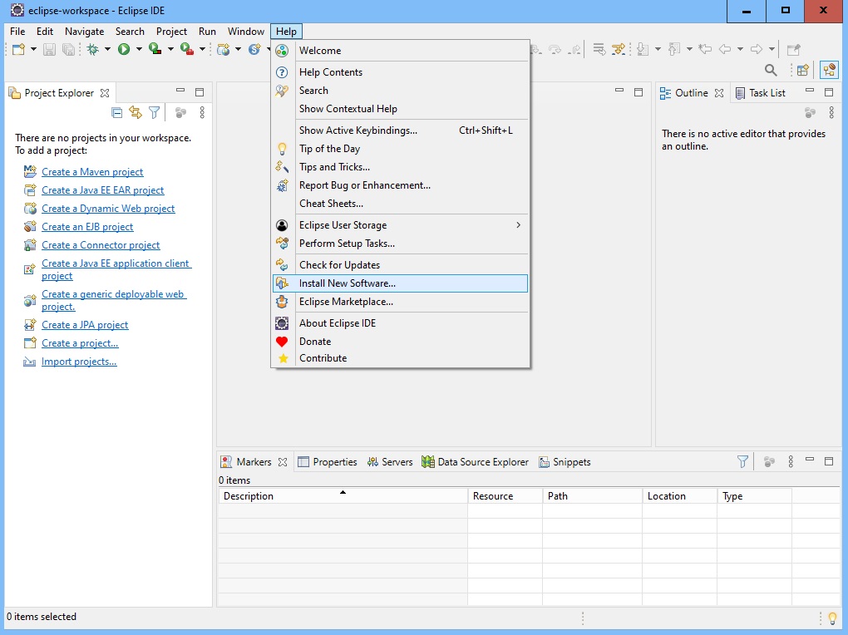Open Markers view menu (three dots)
Viewport: 848px width, 635px height.
(791, 461)
